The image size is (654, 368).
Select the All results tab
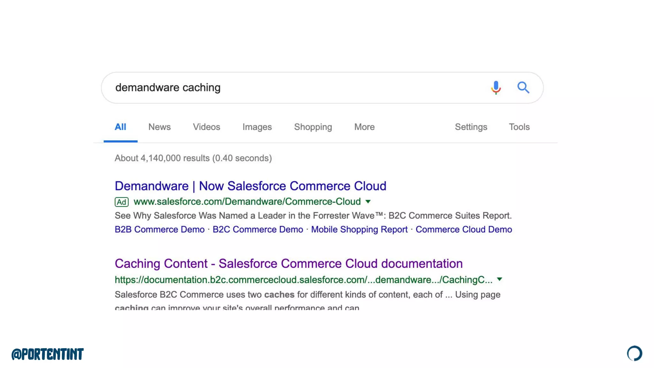point(120,127)
